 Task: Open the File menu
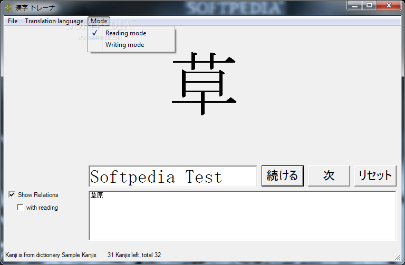[x=13, y=21]
